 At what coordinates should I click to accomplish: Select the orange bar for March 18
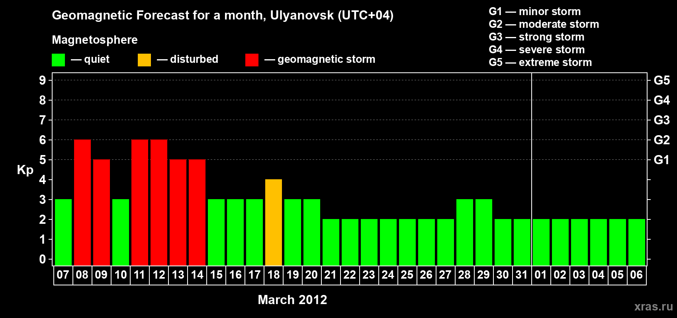pyautogui.click(x=274, y=222)
